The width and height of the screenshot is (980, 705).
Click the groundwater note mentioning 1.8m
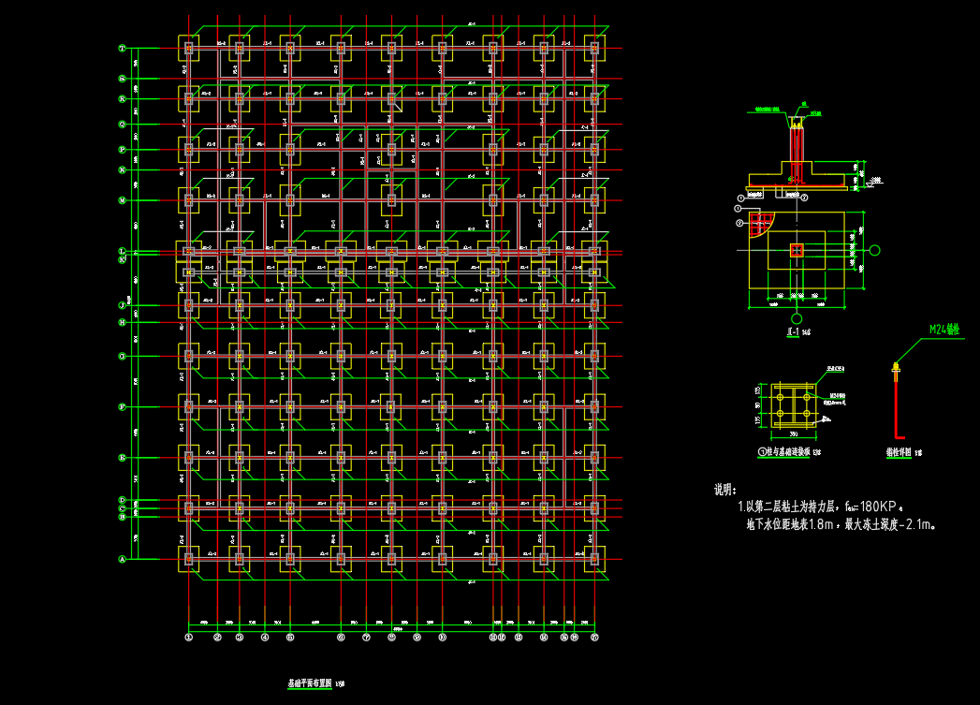[x=841, y=524]
